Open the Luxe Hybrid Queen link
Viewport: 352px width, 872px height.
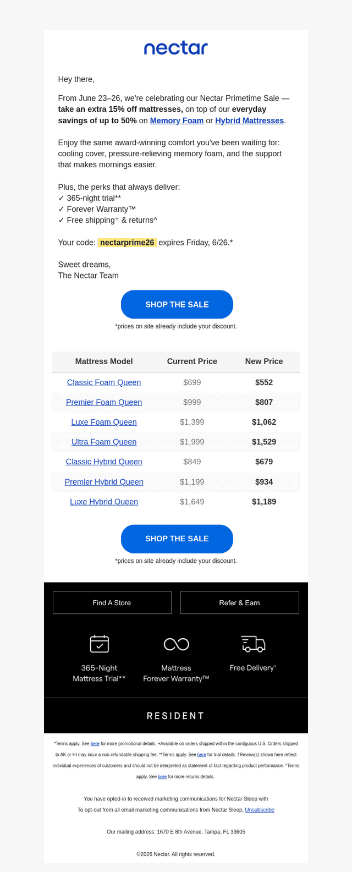104,502
